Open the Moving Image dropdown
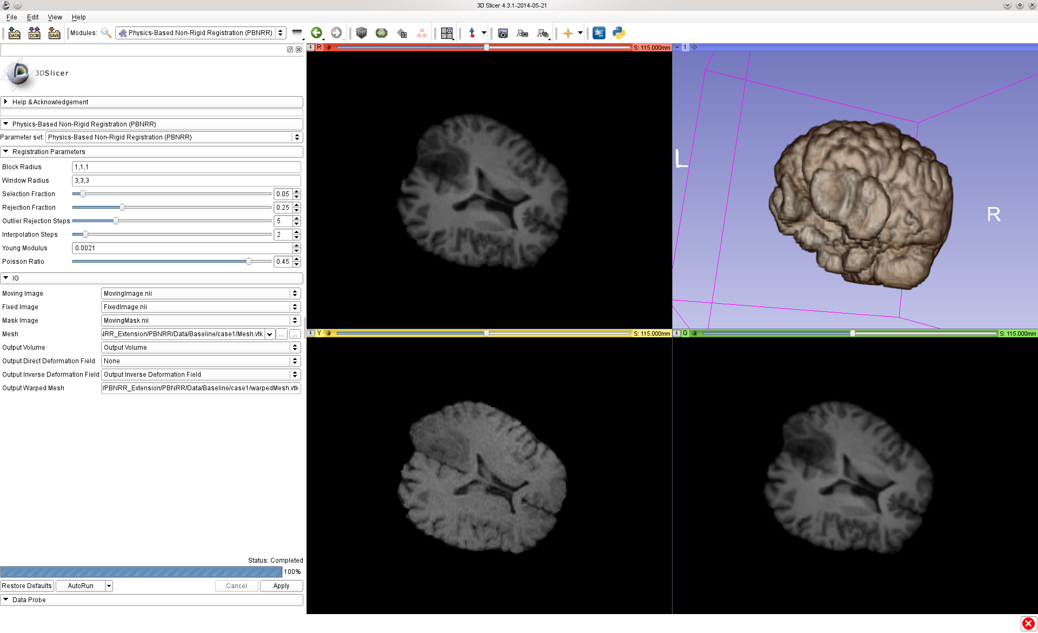Image resolution: width=1038 pixels, height=633 pixels. [x=201, y=294]
